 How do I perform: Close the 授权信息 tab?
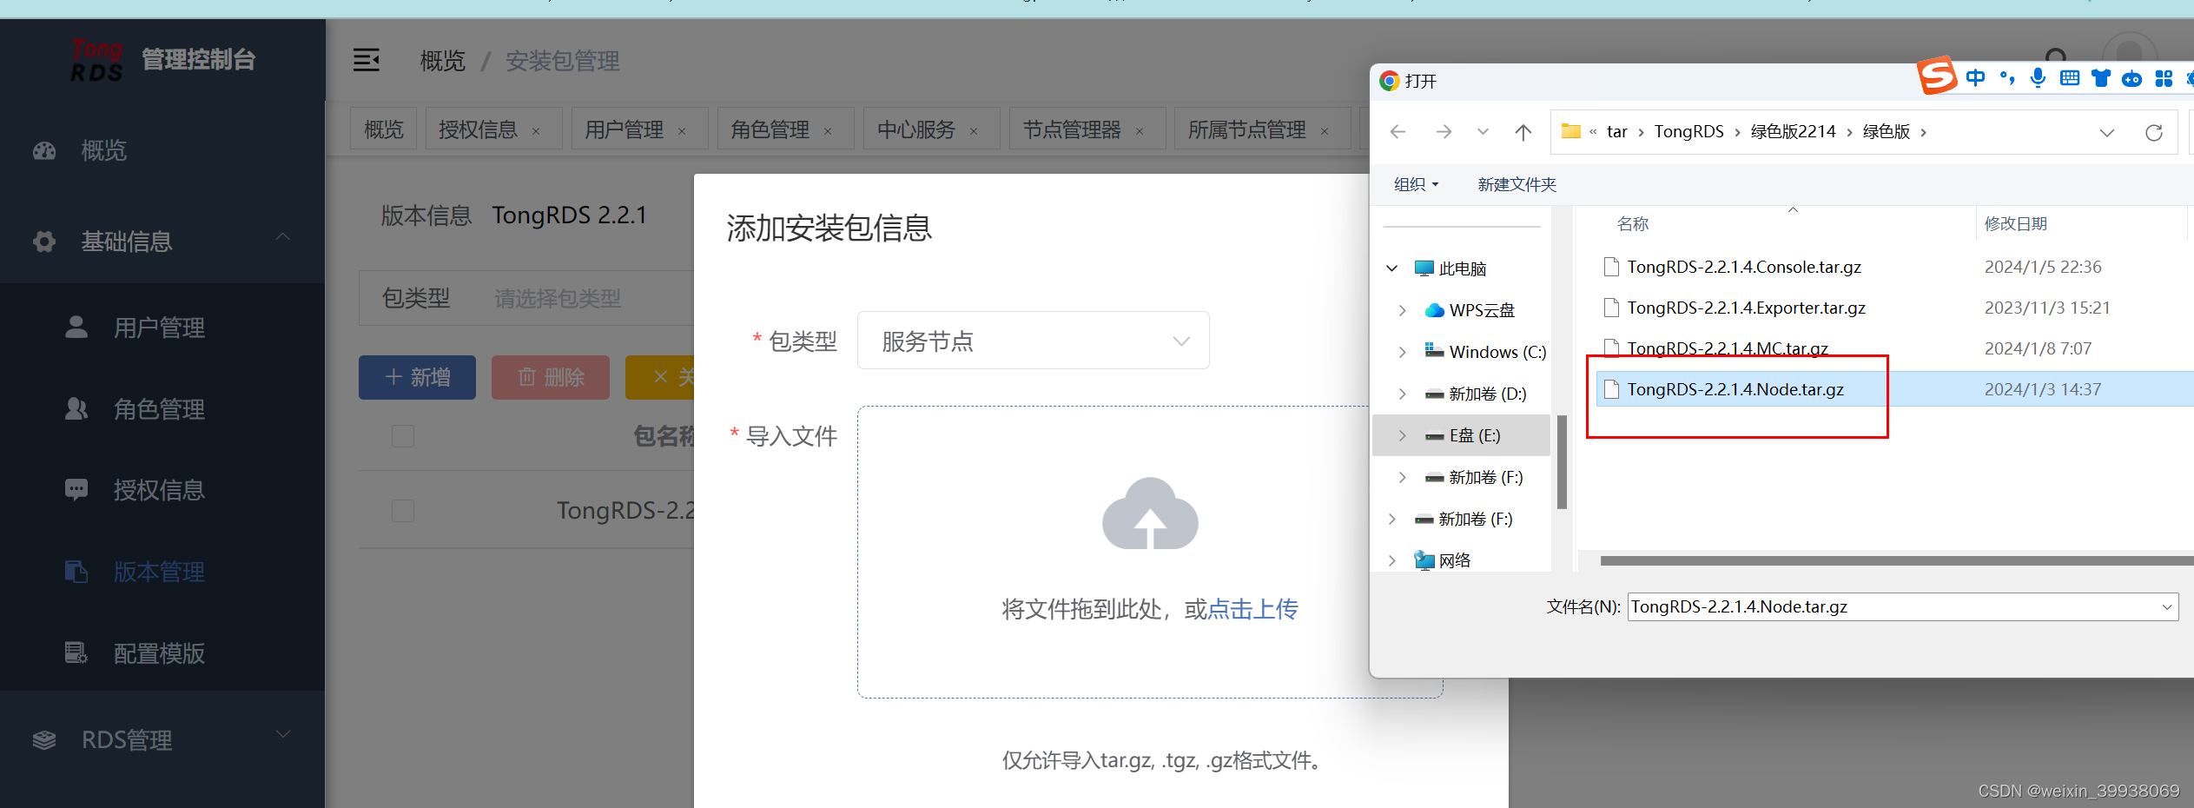[536, 131]
